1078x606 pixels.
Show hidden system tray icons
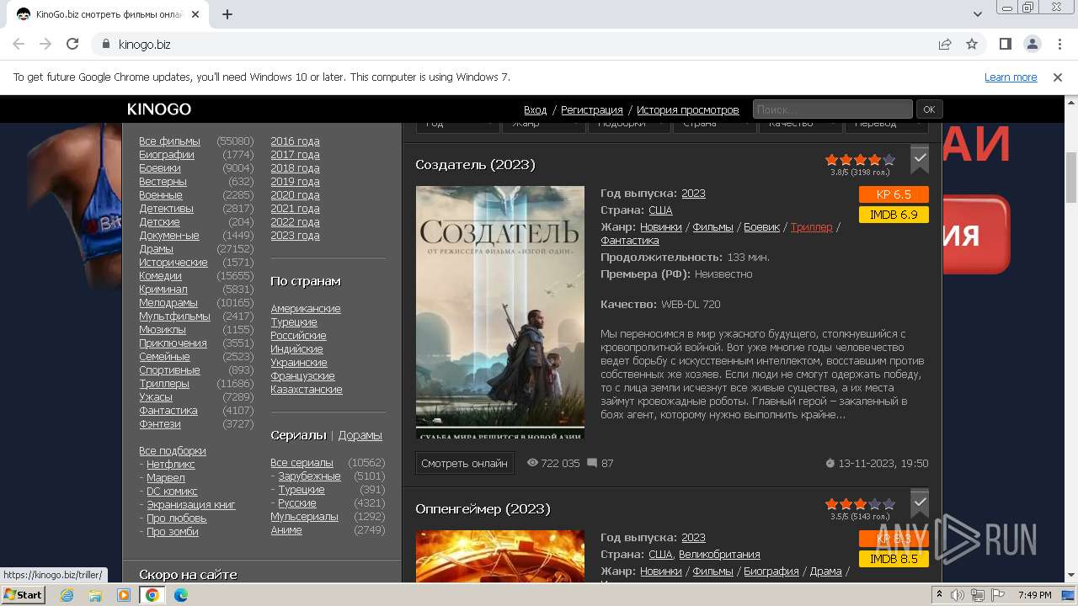click(940, 595)
